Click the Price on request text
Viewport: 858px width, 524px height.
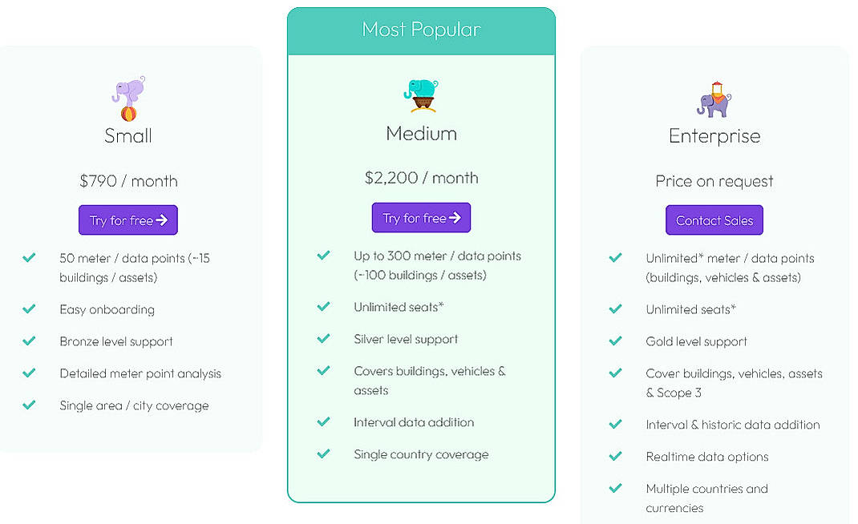pos(714,181)
